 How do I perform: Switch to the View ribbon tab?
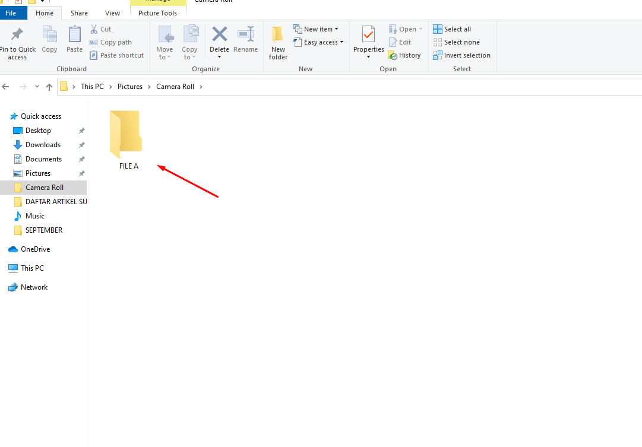coord(112,13)
